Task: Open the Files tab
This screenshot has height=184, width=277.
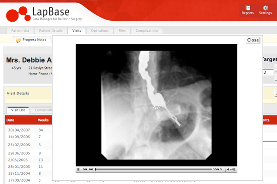Action: (122, 31)
